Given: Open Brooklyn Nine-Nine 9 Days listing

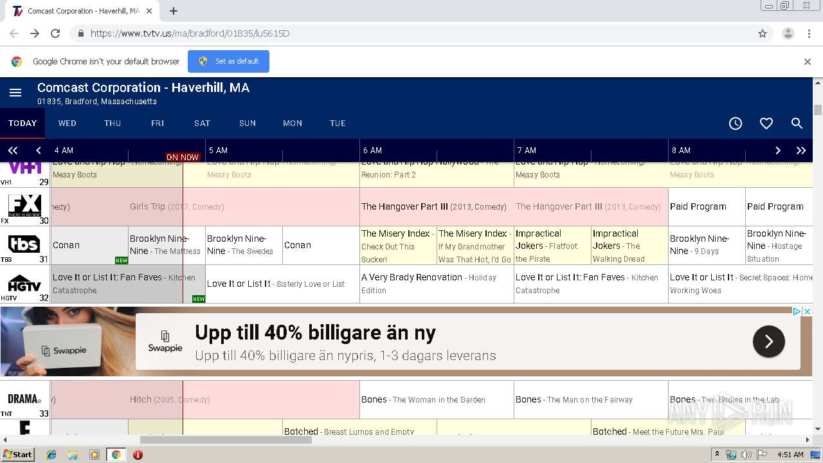Looking at the screenshot, I should coord(707,245).
